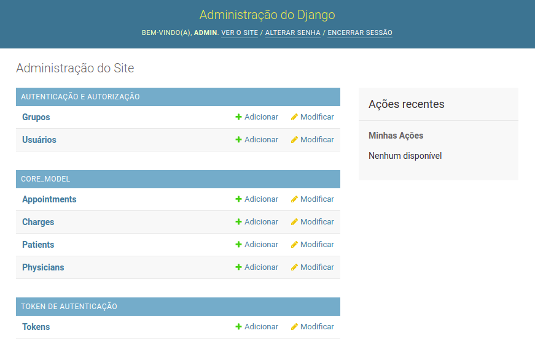Click the green plus icon for Usuários
Screen dimensions: 535x352
(238, 140)
